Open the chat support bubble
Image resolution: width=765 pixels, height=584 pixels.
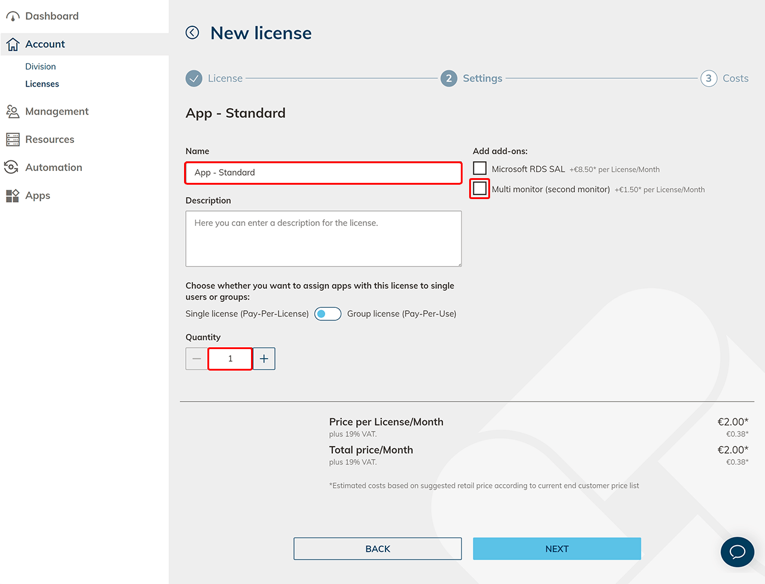[737, 551]
